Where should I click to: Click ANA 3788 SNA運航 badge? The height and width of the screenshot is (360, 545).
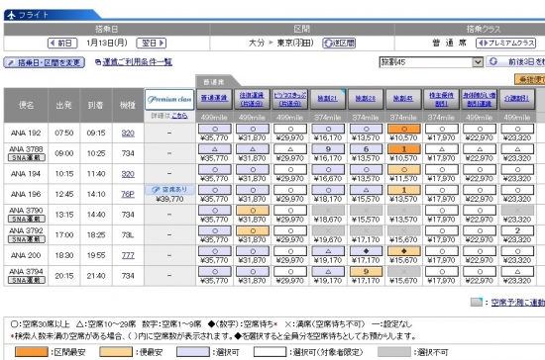(x=27, y=158)
